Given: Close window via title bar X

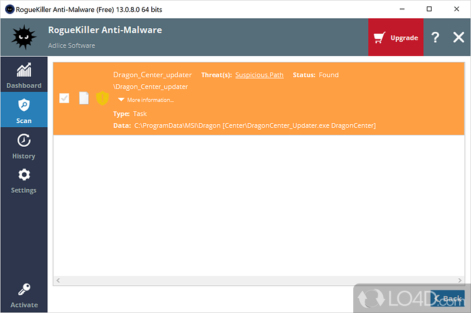Looking at the screenshot, I should point(456,9).
